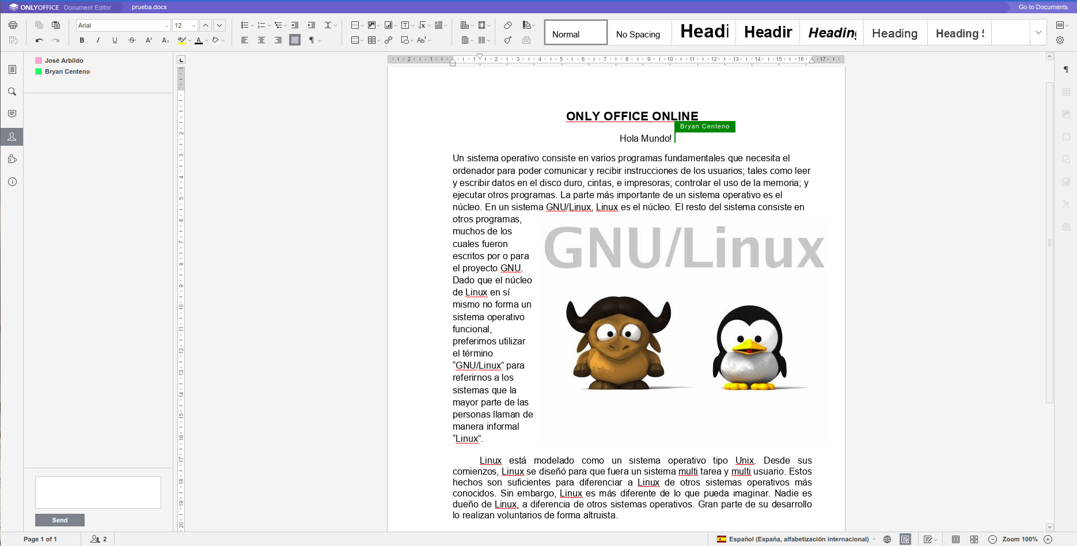Select user José Arbildo in chat list
This screenshot has height=546, width=1077.
[59, 60]
